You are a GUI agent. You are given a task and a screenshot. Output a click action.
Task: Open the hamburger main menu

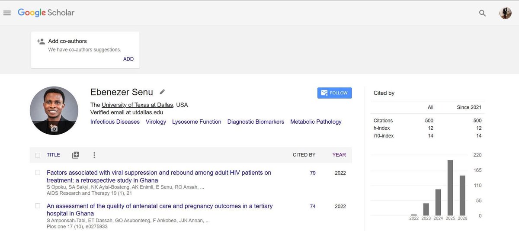tap(6, 13)
